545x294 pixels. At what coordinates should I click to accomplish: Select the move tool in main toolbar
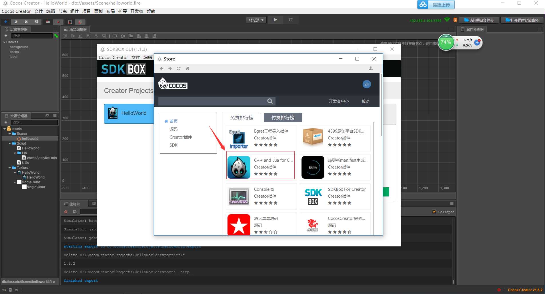6,22
